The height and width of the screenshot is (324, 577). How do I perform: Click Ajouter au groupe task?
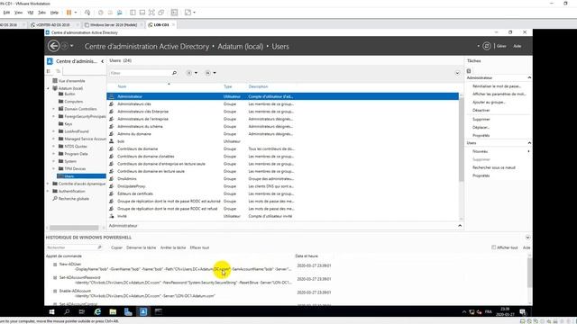click(x=489, y=102)
